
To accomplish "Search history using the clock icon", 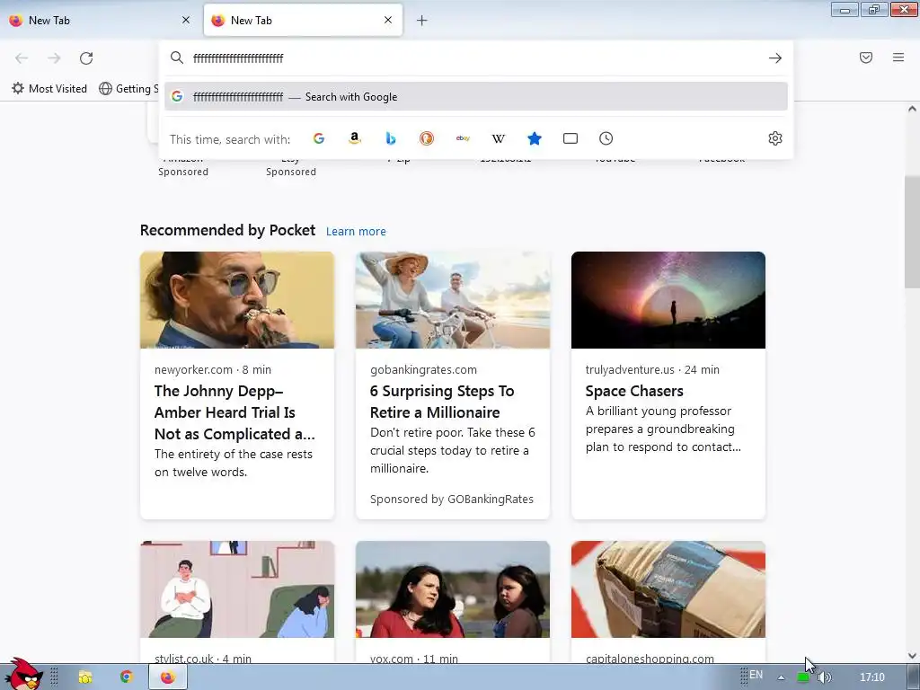I will pyautogui.click(x=606, y=138).
